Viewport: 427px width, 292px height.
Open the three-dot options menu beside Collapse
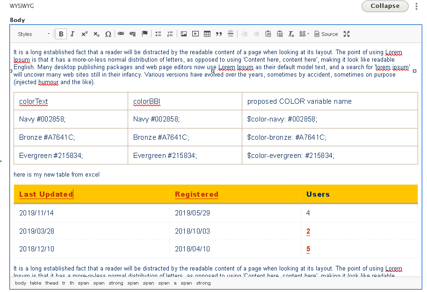coord(416,6)
